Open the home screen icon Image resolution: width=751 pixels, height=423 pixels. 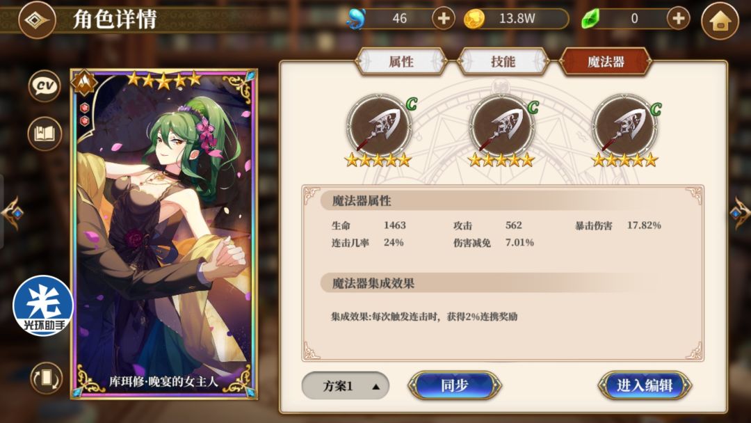coord(720,21)
